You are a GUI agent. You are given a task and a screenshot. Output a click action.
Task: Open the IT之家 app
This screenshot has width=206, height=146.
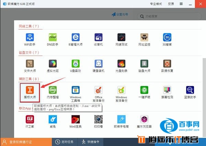point(30,122)
